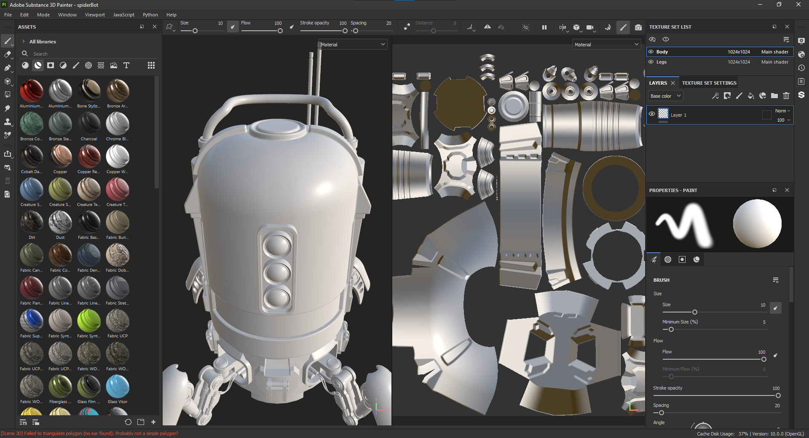Open the Viewport menu
The width and height of the screenshot is (809, 438).
[x=95, y=15]
